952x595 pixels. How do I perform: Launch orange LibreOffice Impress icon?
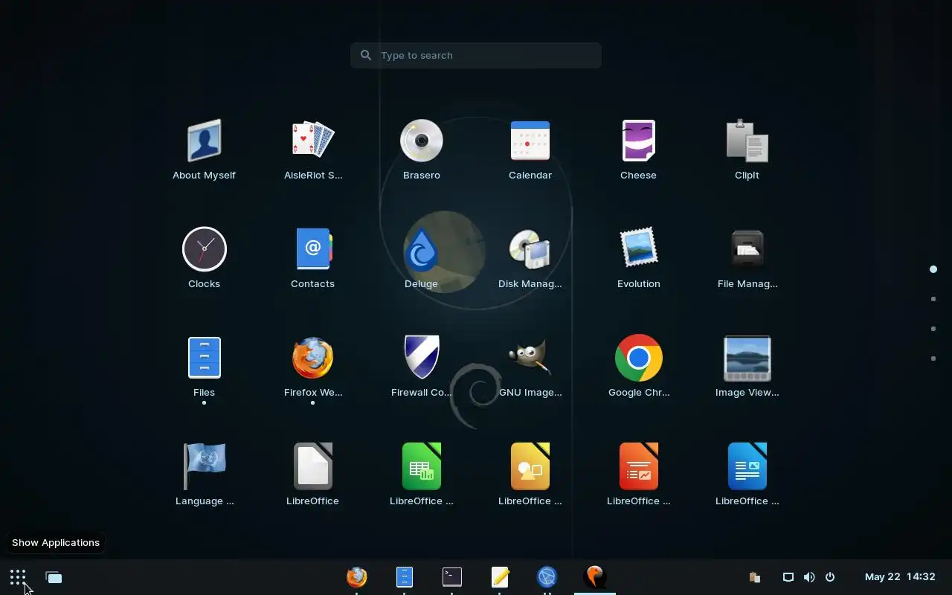tap(638, 466)
